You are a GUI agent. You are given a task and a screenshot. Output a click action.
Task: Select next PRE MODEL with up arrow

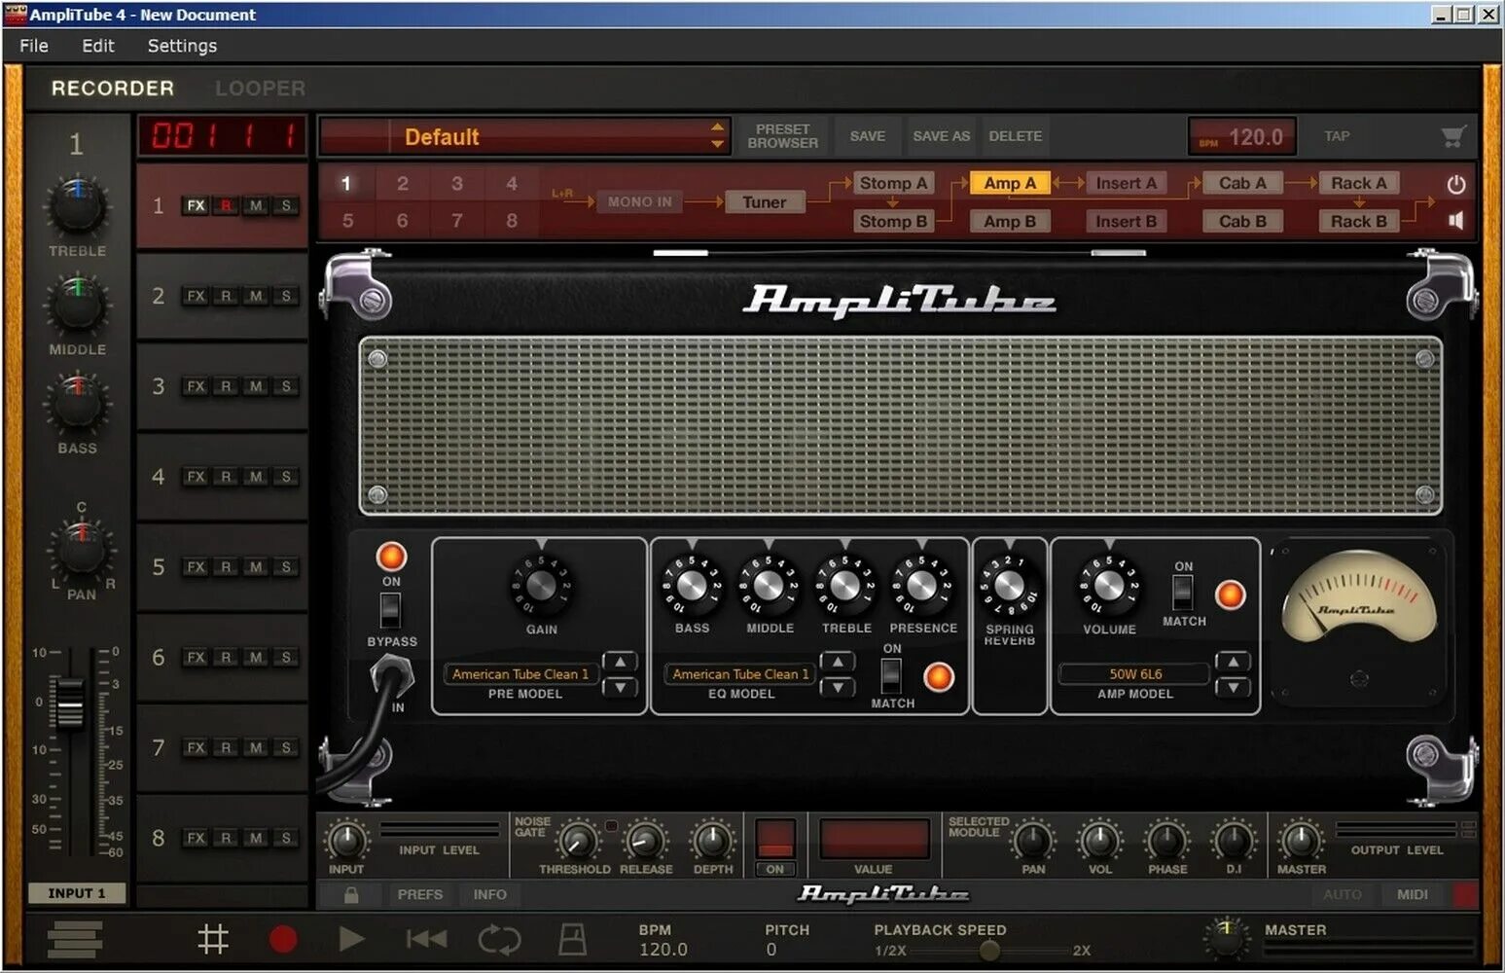[x=620, y=662]
